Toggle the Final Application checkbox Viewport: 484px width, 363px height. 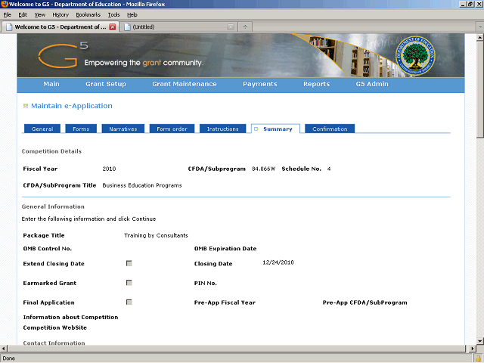pyautogui.click(x=129, y=302)
